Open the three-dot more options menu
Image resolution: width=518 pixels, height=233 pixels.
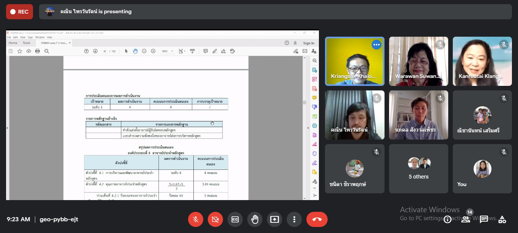(294, 219)
